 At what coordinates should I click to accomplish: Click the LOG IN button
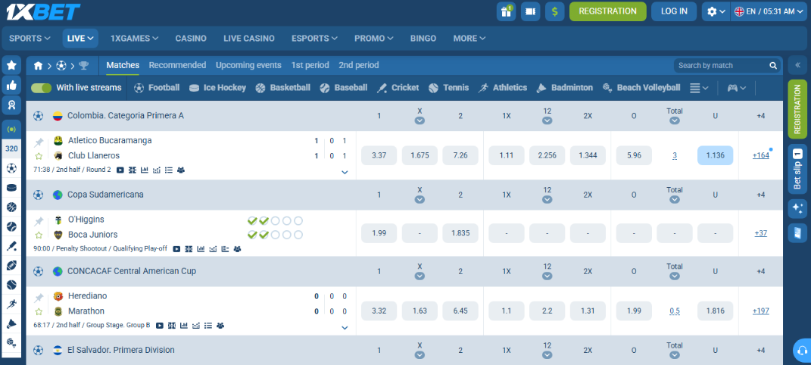pos(674,11)
